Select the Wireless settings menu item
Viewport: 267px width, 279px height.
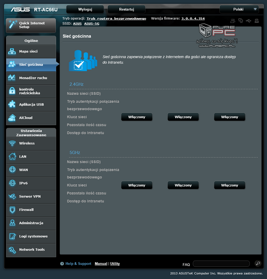coord(31,143)
